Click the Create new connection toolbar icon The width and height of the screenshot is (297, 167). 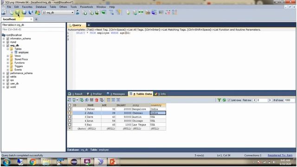[x=4, y=13]
